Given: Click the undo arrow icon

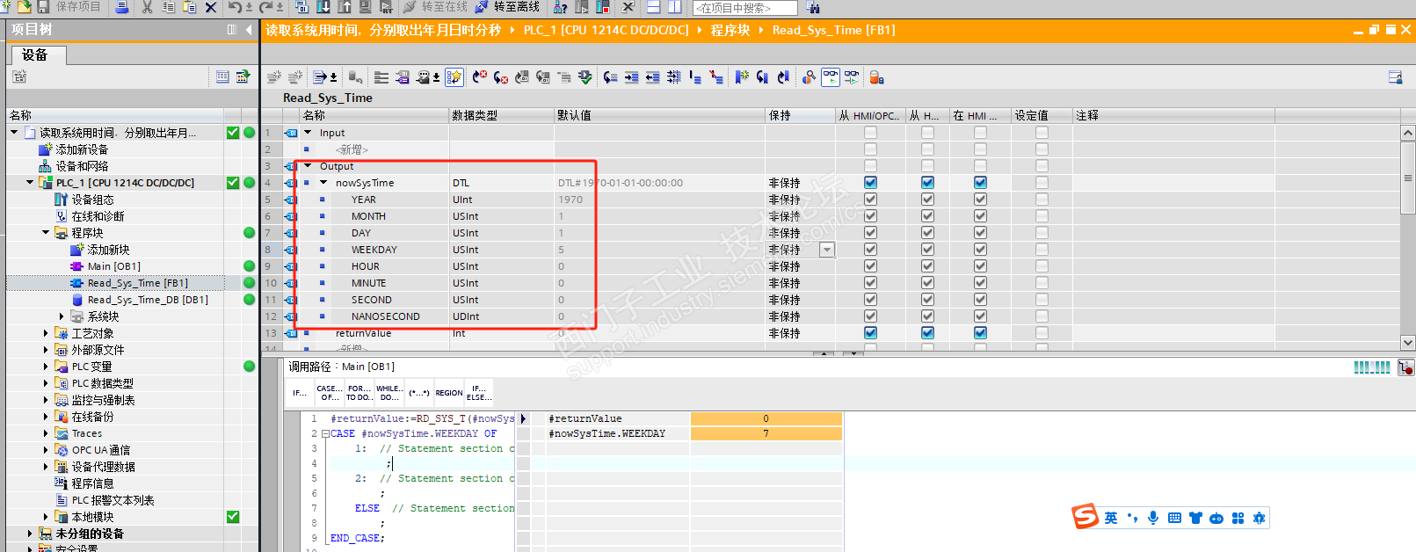Looking at the screenshot, I should 235,7.
